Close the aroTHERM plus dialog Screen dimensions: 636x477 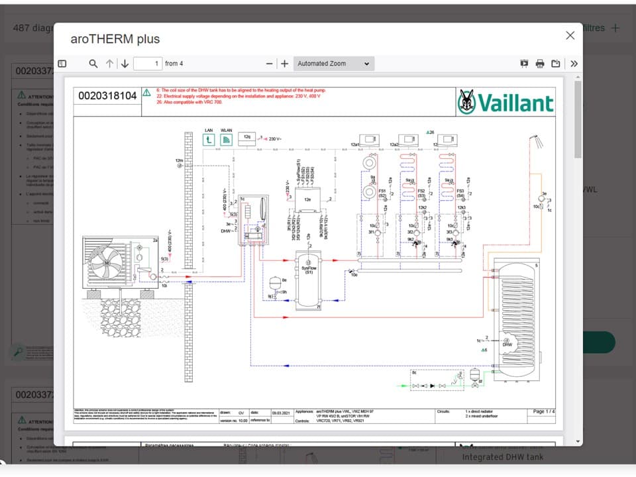click(570, 36)
